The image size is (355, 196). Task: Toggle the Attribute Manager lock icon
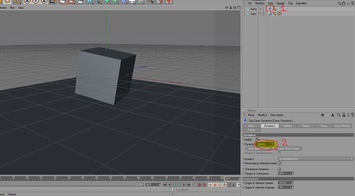point(344,115)
